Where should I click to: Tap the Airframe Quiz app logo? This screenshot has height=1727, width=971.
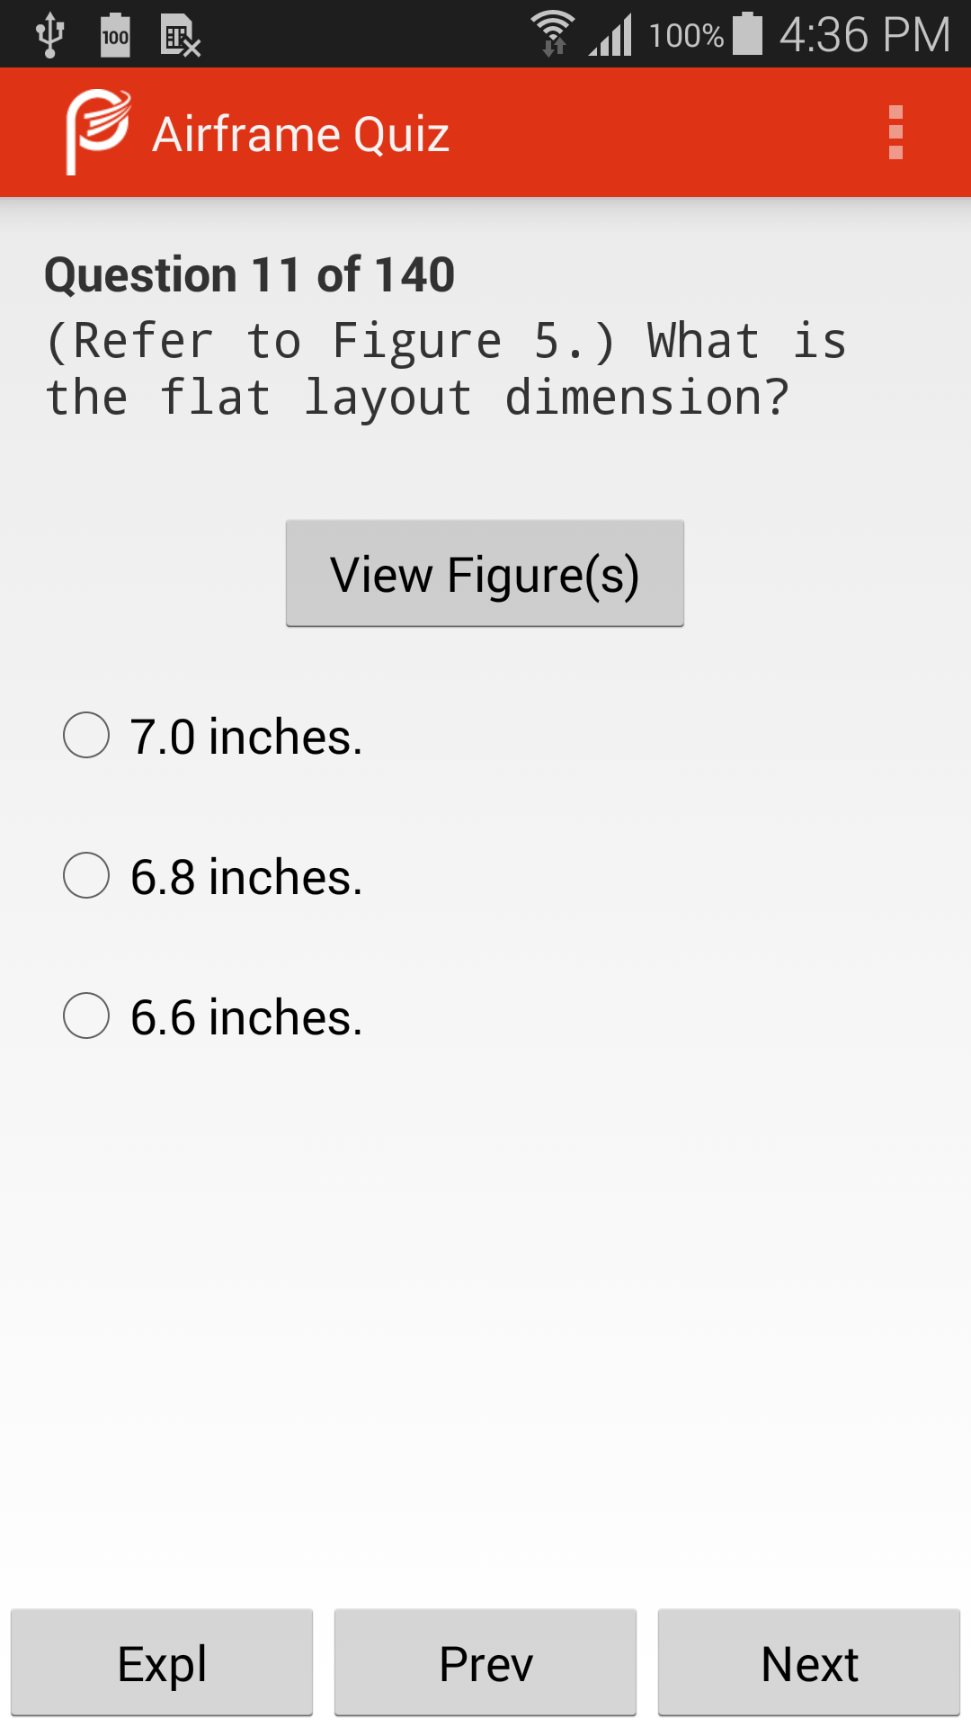point(98,132)
